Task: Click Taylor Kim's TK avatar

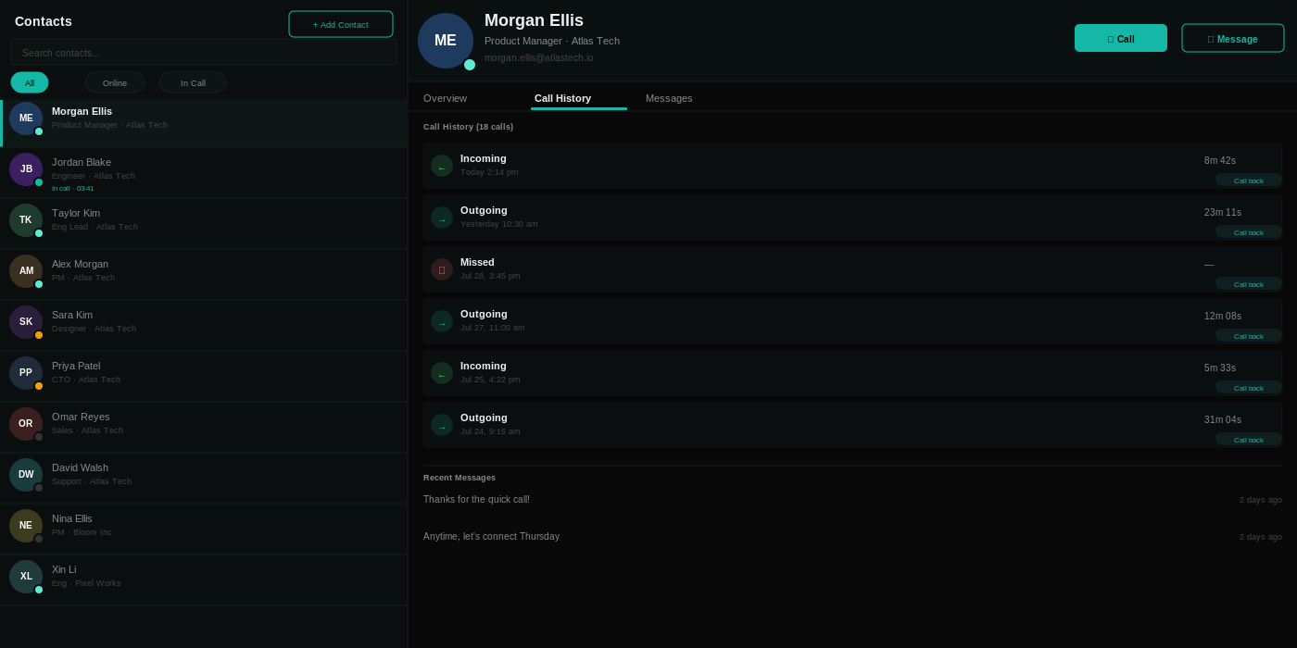Action: click(26, 220)
